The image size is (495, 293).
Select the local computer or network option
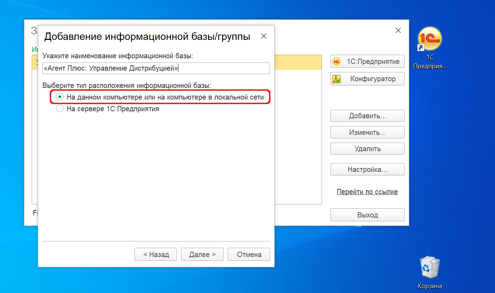[x=160, y=97]
